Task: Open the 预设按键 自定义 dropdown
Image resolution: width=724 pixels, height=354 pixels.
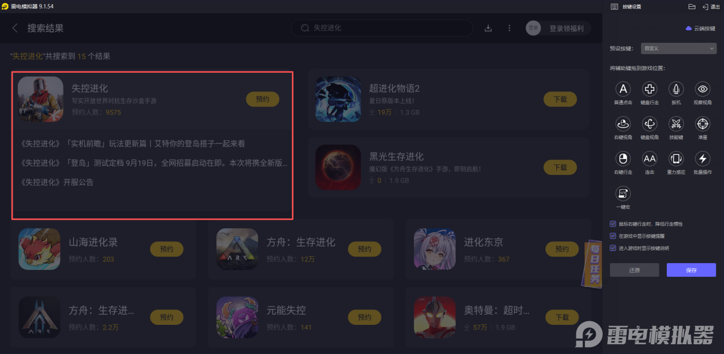Action: [x=678, y=49]
